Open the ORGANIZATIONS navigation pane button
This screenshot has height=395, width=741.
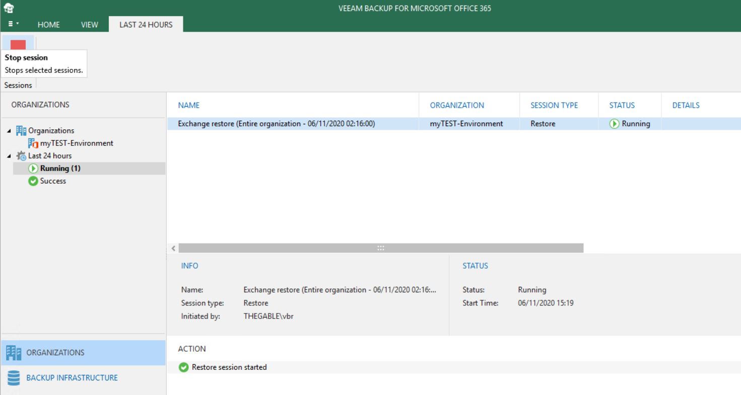pos(83,353)
